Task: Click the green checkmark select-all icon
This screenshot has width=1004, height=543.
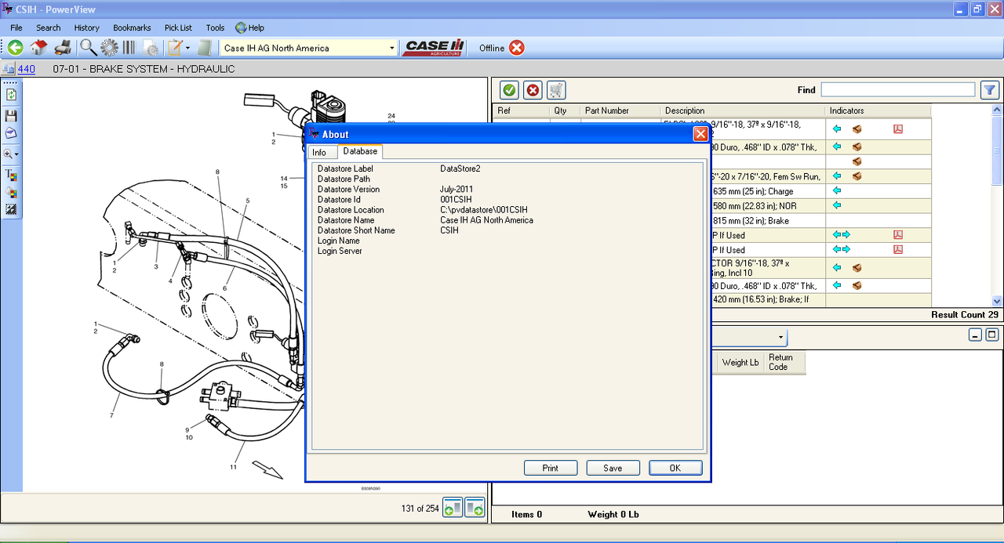Action: (508, 90)
